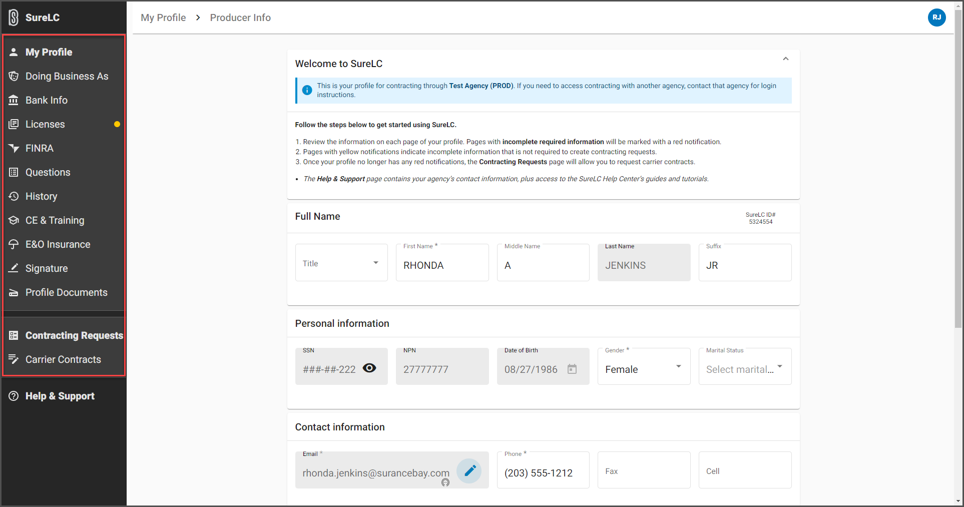Viewport: 964px width, 507px height.
Task: Open CE & Training in sidebar
Action: click(x=64, y=220)
